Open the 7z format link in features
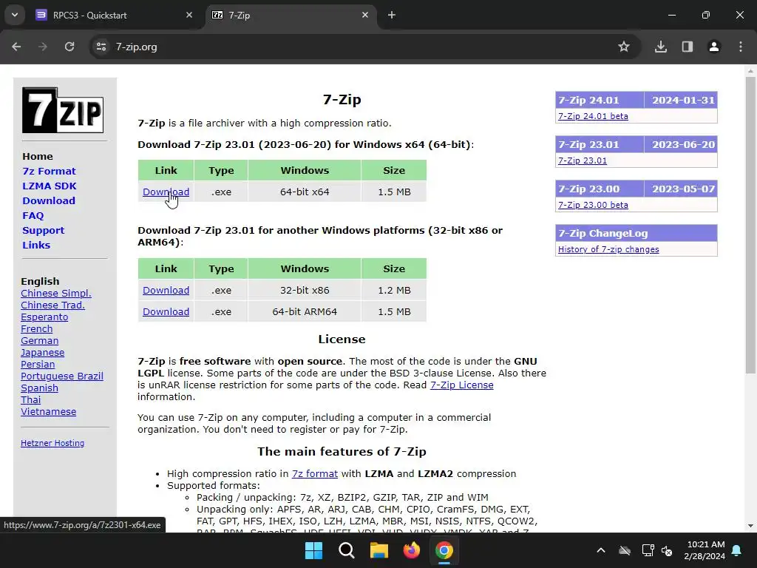 click(x=315, y=474)
